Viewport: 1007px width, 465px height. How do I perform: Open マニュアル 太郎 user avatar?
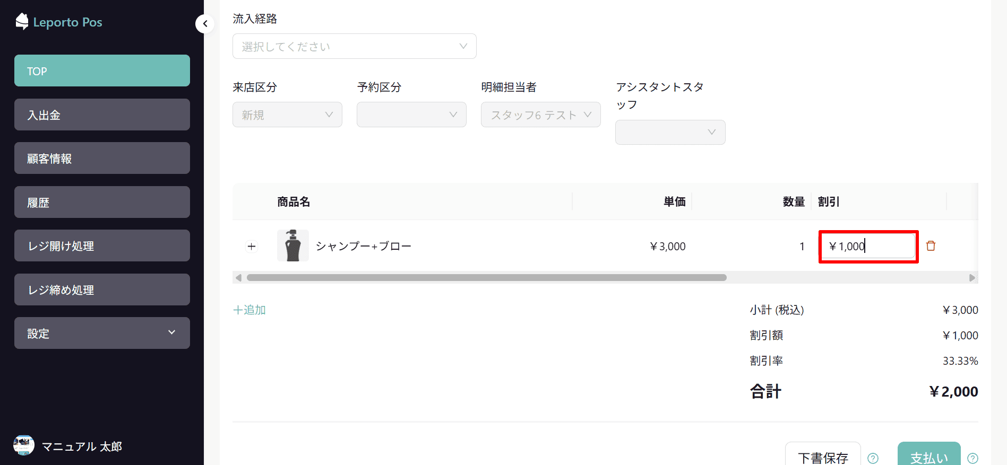click(24, 446)
